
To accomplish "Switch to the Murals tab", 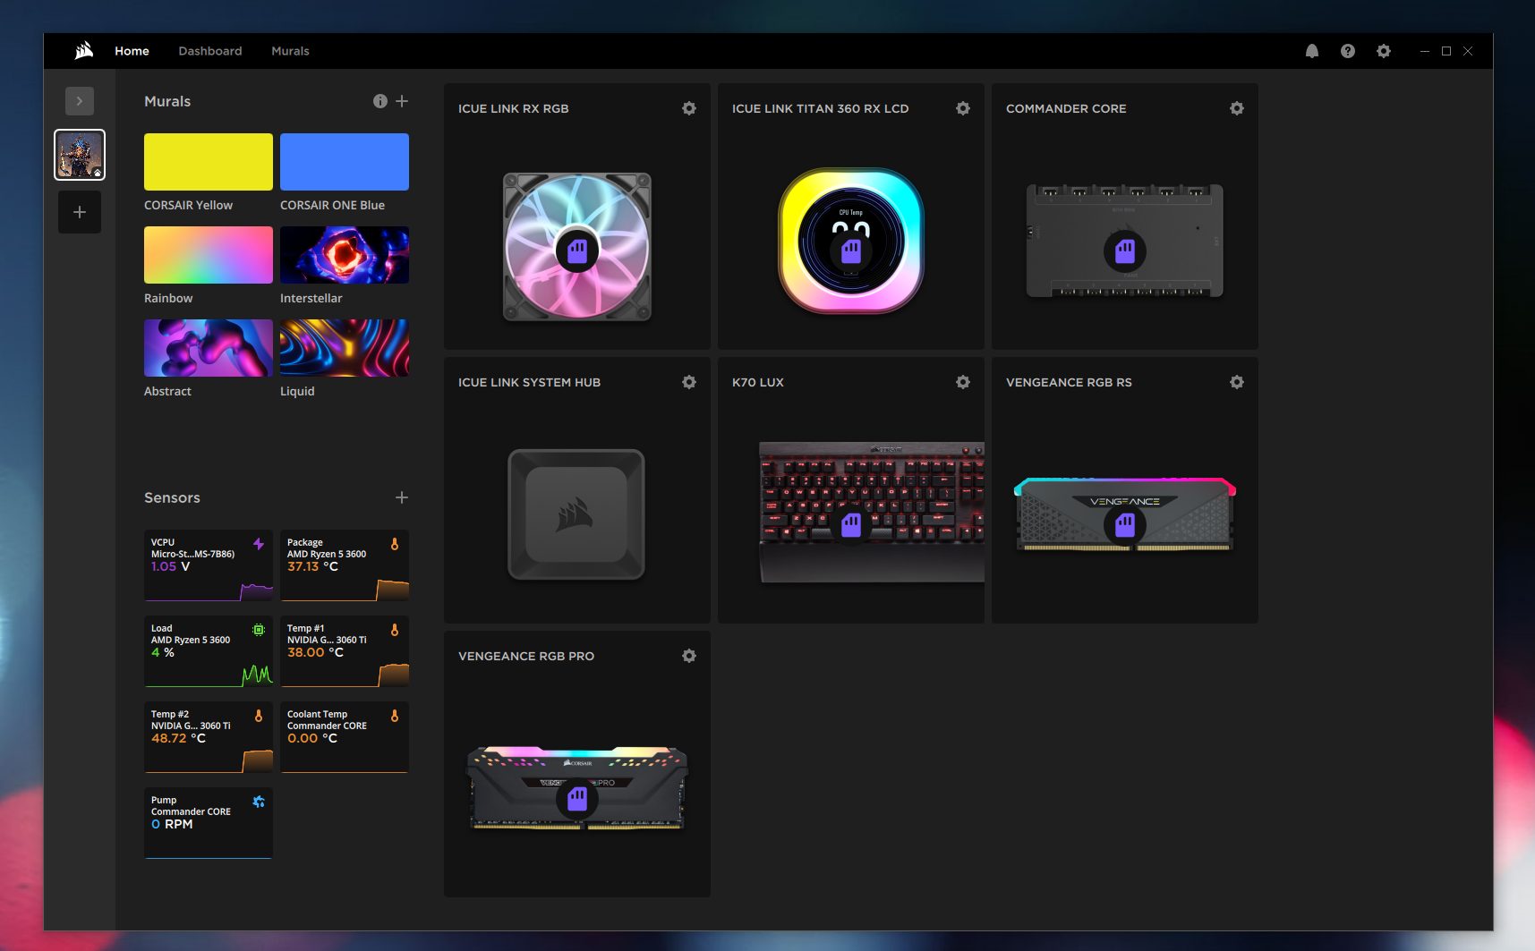I will click(290, 51).
